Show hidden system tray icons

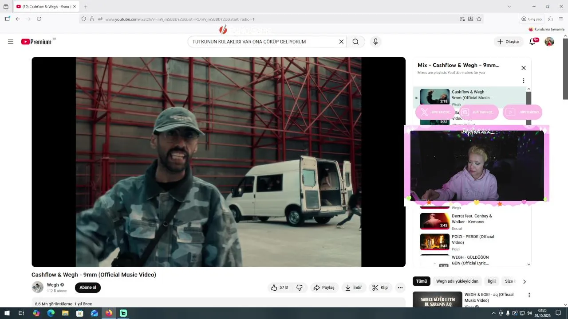click(x=493, y=313)
